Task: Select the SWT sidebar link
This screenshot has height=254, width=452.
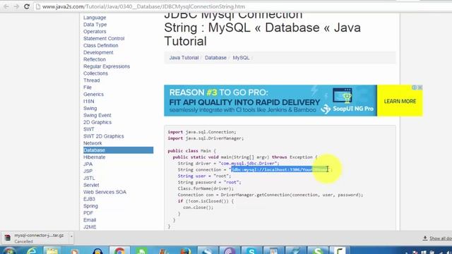Action: [89, 129]
